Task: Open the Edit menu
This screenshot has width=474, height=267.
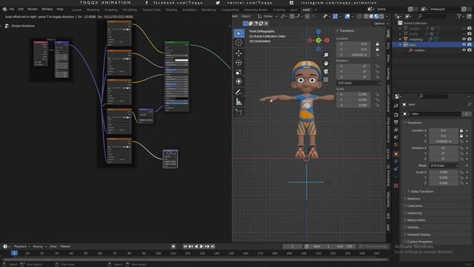Action: tap(21, 9)
